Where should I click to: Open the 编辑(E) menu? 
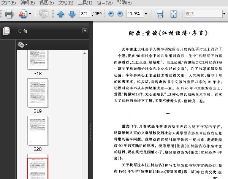tap(27, 3)
